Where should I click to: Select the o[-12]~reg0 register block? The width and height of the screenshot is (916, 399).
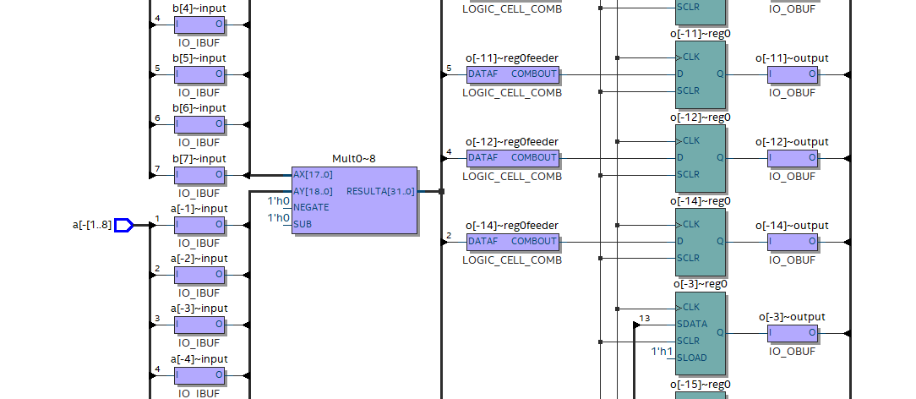pos(701,158)
